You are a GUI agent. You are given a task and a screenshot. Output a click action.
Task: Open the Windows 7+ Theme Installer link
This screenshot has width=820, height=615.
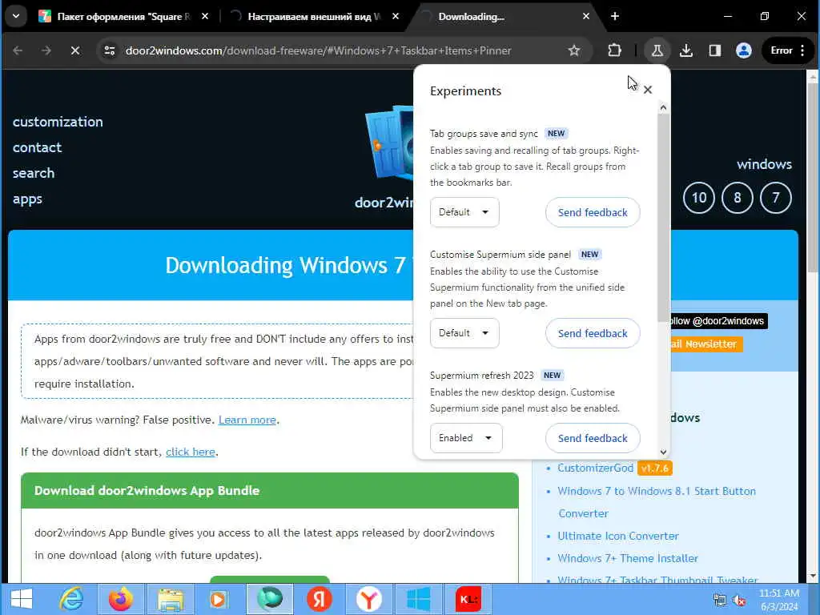(x=628, y=558)
